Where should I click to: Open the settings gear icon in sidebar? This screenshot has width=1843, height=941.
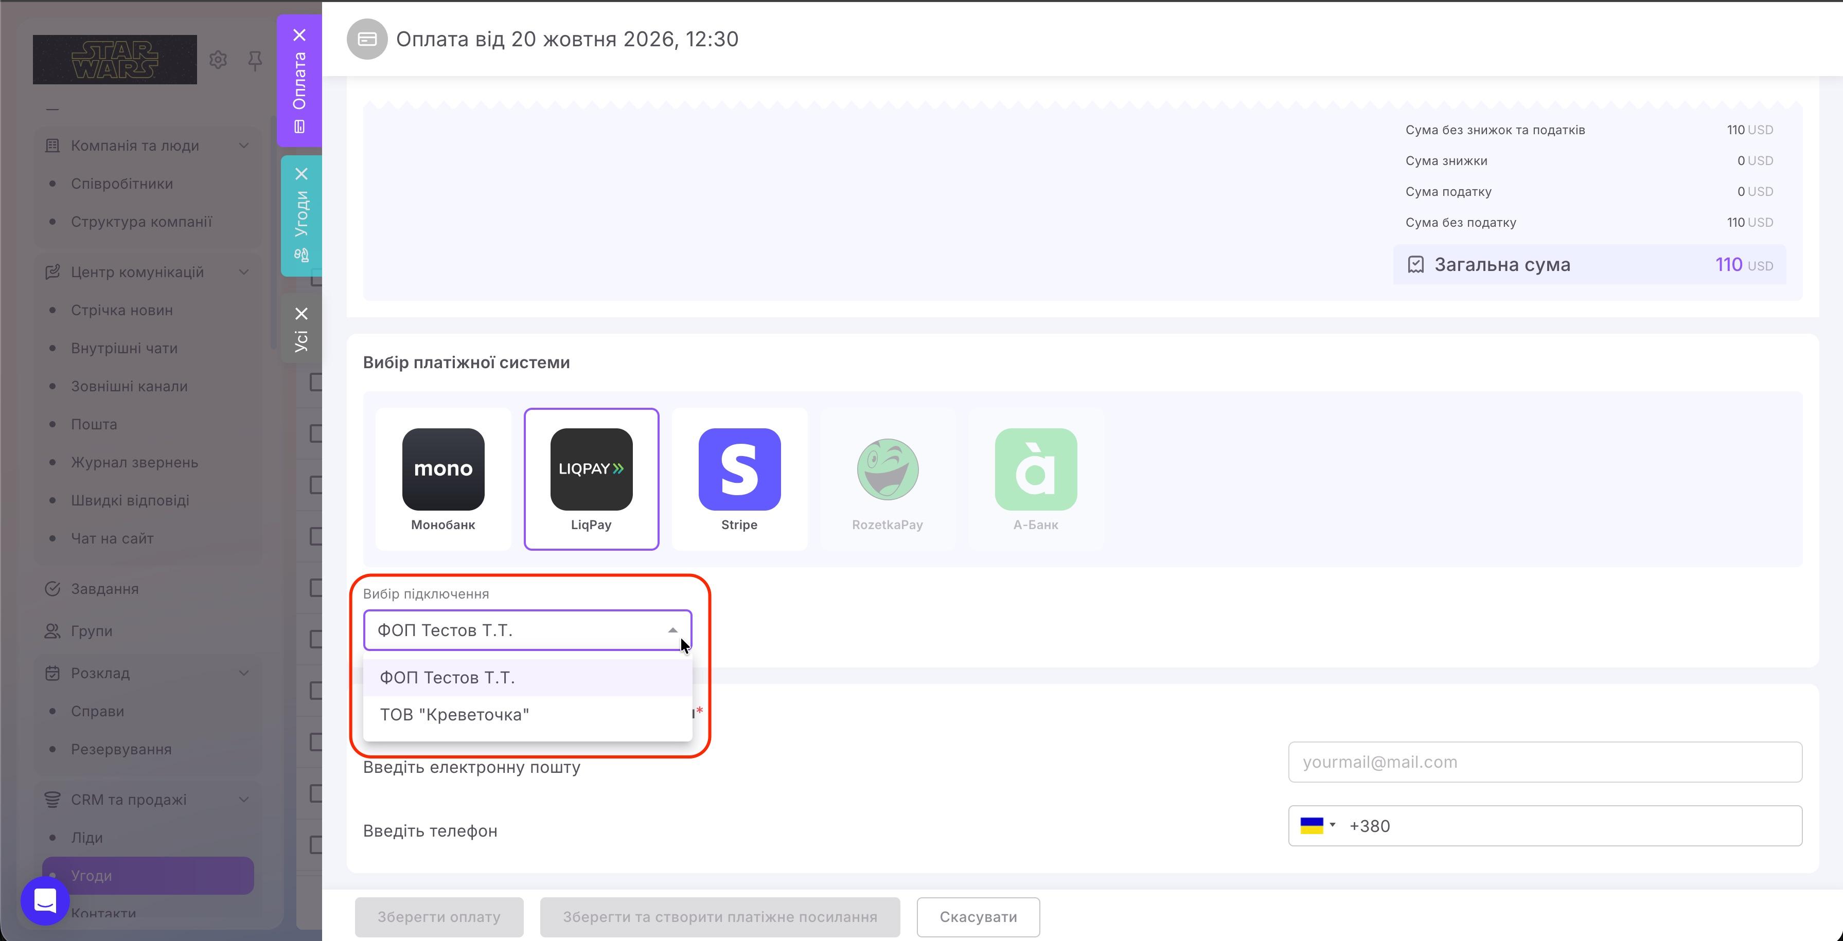[x=218, y=59]
